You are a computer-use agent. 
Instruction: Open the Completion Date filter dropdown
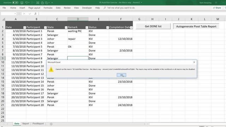click(131, 28)
